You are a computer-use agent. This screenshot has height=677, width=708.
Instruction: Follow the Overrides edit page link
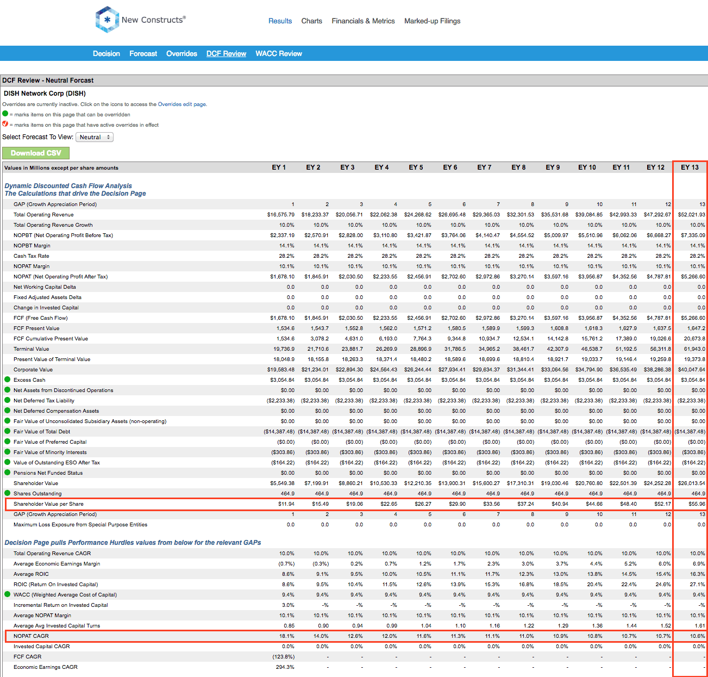[181, 104]
